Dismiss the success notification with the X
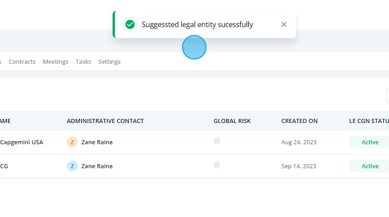Screen dimensions: 389x217 [284, 24]
